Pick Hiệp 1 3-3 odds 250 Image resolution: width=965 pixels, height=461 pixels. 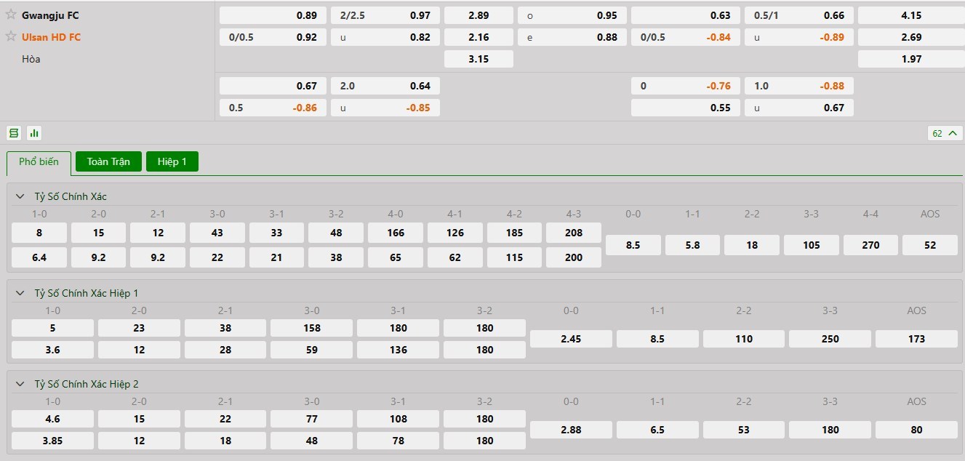click(x=830, y=339)
